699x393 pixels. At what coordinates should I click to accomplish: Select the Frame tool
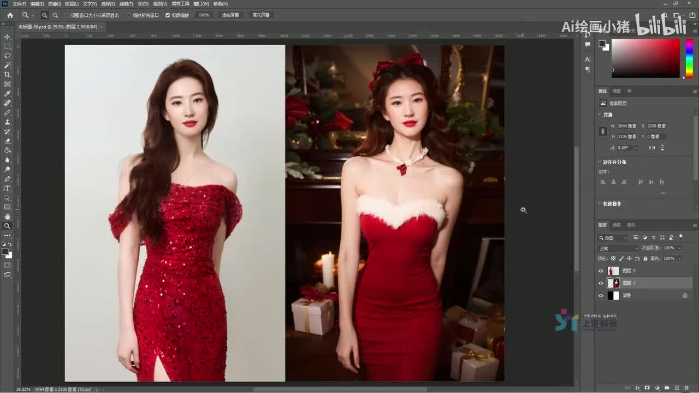(x=7, y=84)
